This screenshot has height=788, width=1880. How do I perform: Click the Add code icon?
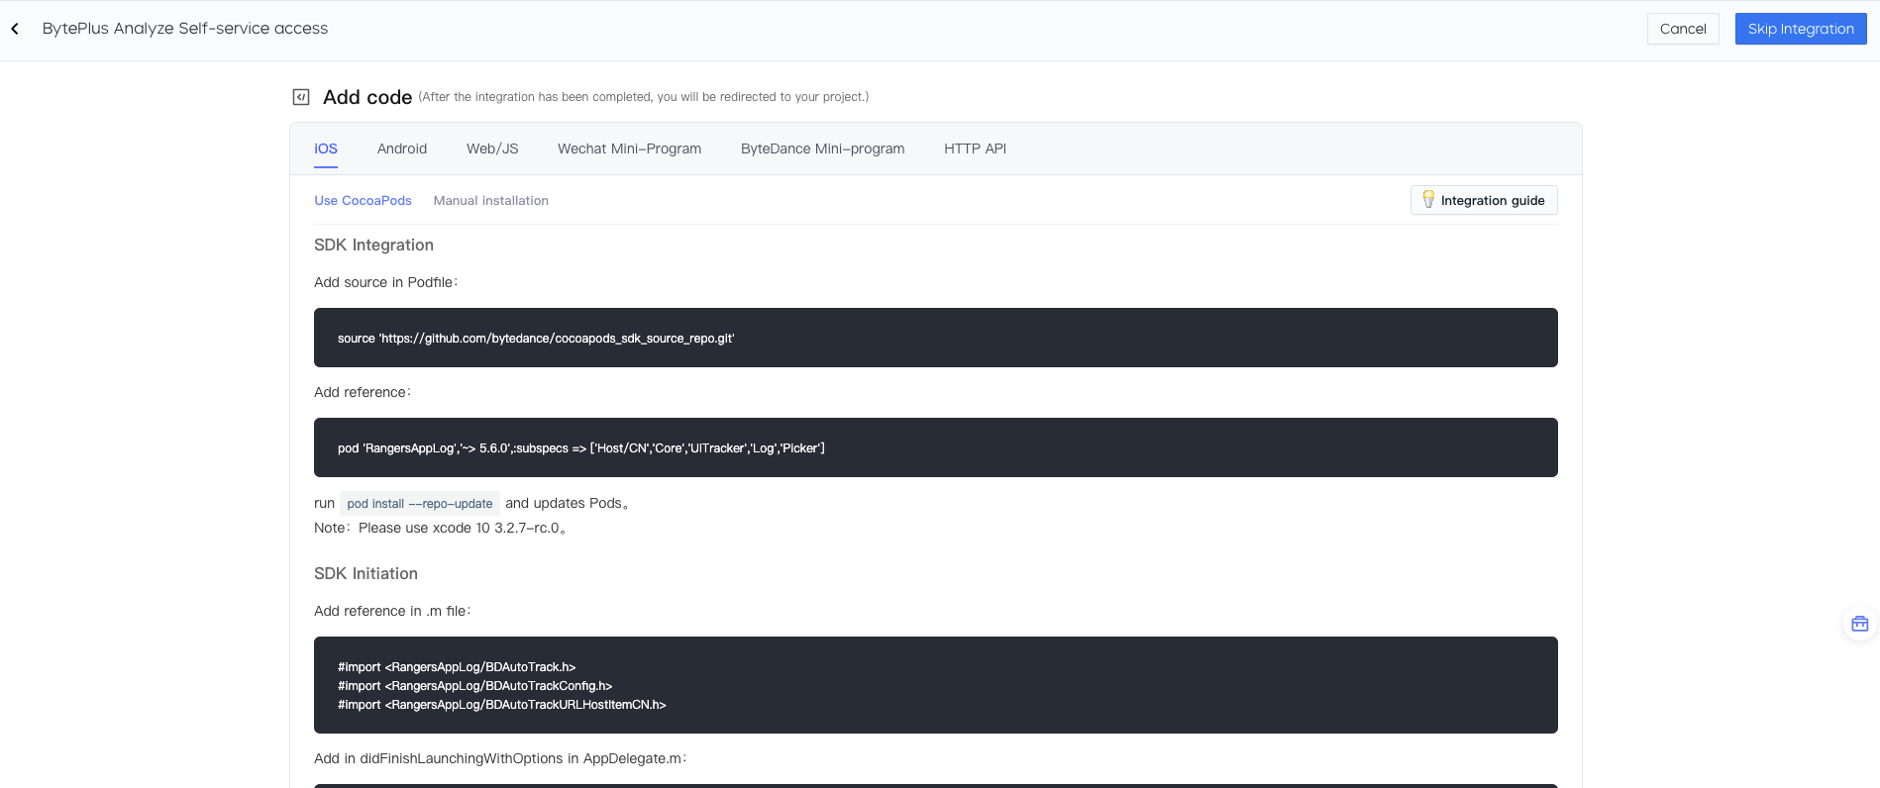(x=301, y=97)
